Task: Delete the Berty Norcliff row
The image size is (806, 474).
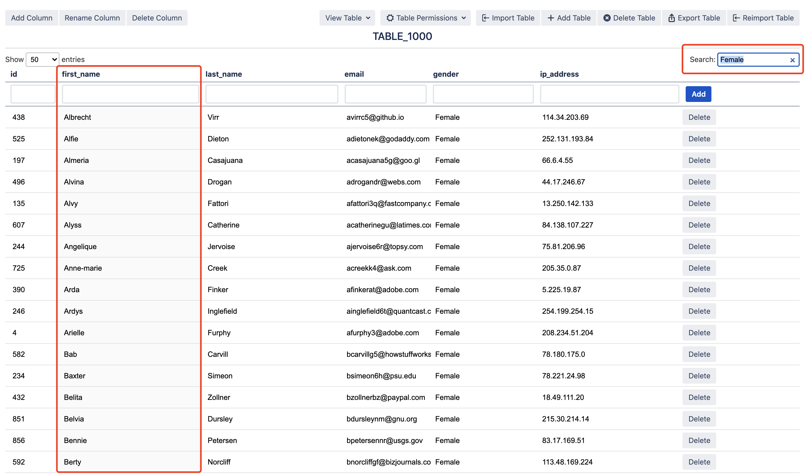Action: [699, 462]
